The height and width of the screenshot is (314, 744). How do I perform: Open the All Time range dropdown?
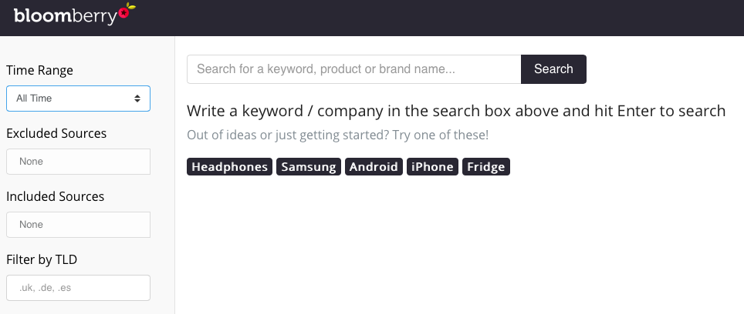(78, 99)
